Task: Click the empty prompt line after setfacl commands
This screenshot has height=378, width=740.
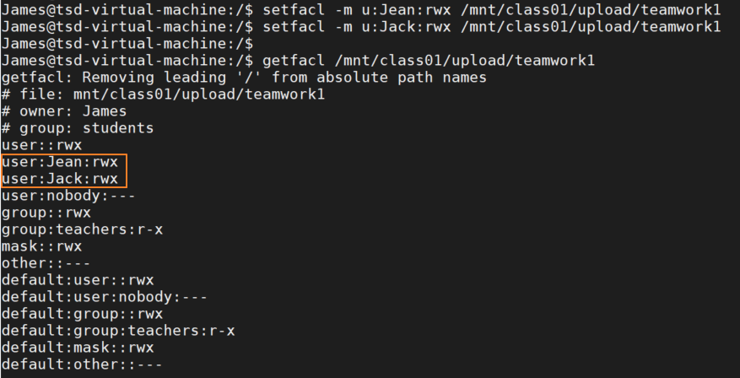Action: 127,43
